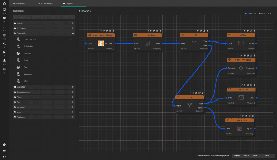Screen dimensions: 277x160
Task: Click the checkmark above the top If node
Action: pyautogui.click(x=195, y=31)
